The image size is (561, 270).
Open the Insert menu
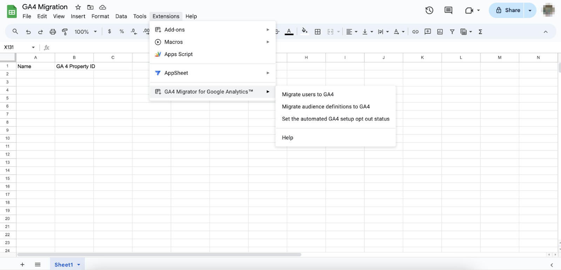point(78,16)
